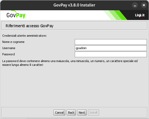Click the password requirements hint text
This screenshot has width=149, height=119.
click(70, 63)
